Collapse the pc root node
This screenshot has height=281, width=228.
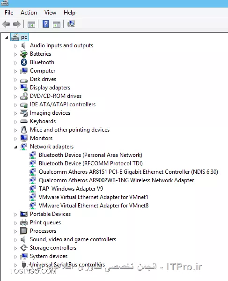click(x=7, y=37)
